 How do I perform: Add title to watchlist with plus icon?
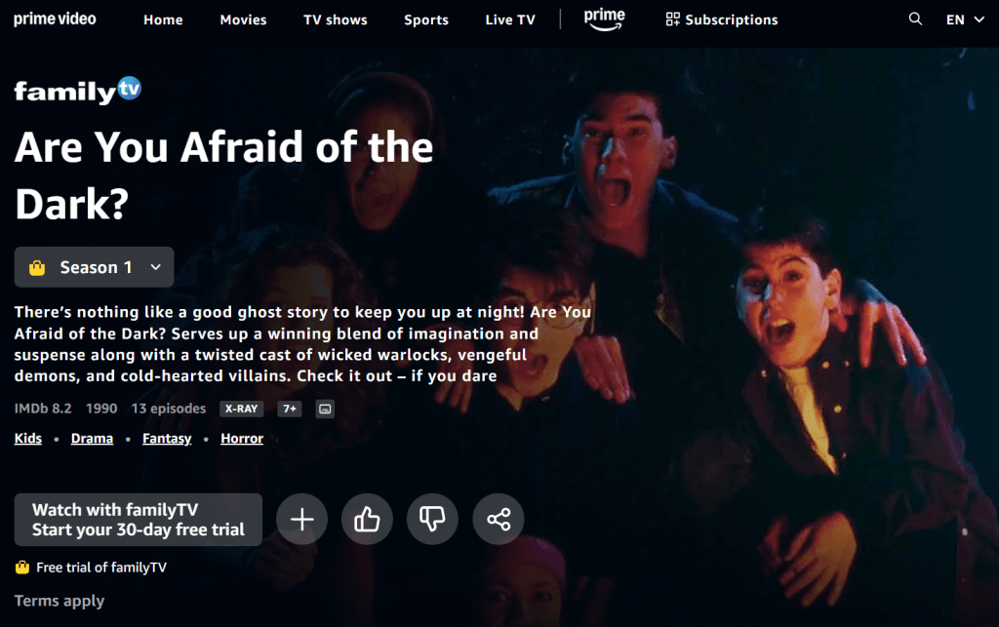point(302,519)
